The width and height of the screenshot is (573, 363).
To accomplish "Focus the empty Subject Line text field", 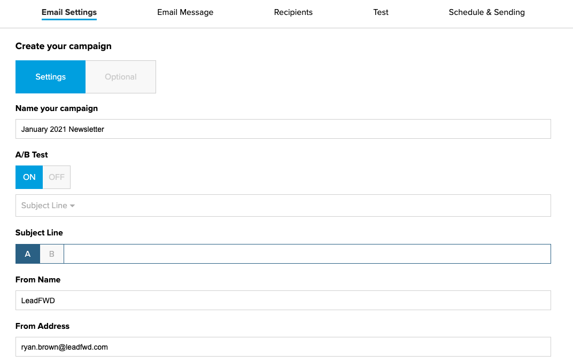I will click(x=307, y=254).
